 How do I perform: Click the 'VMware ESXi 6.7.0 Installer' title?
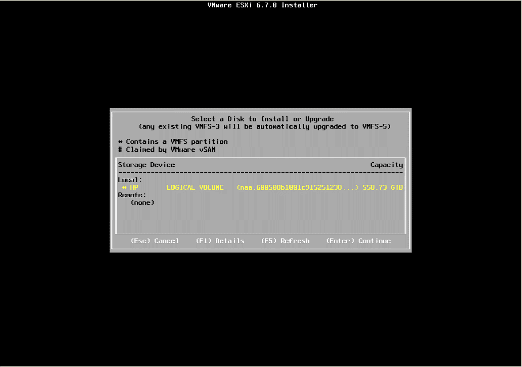262,5
